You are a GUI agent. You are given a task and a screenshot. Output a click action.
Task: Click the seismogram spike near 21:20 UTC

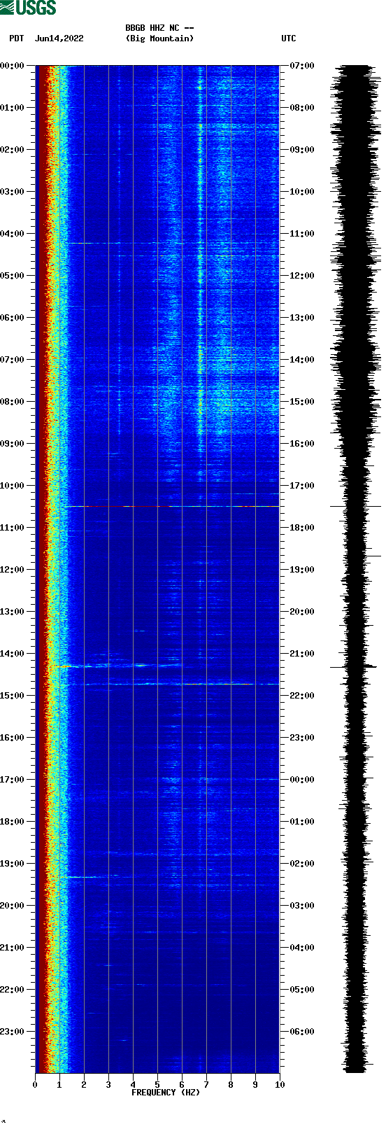(353, 667)
